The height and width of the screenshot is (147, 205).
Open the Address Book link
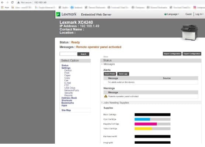69,98
